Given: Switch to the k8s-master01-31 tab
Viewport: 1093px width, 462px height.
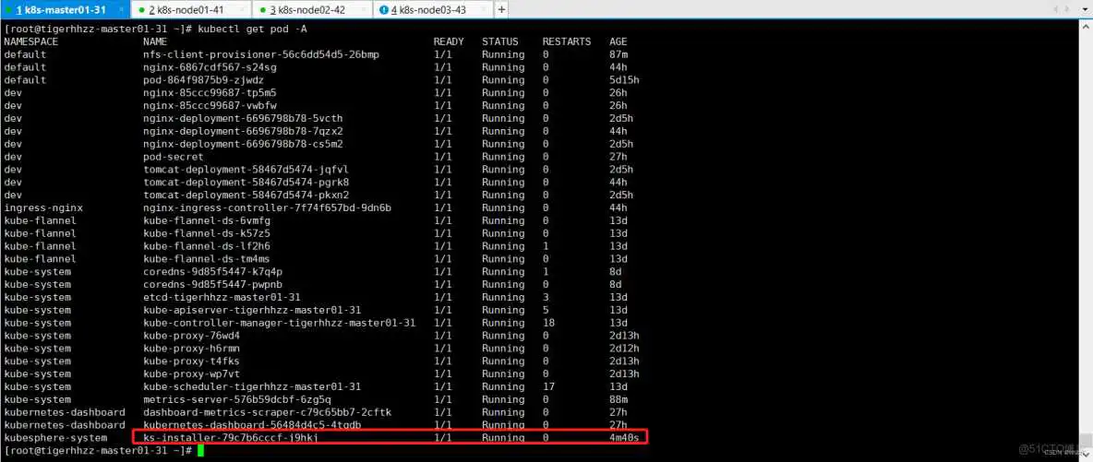Looking at the screenshot, I should coord(61,9).
